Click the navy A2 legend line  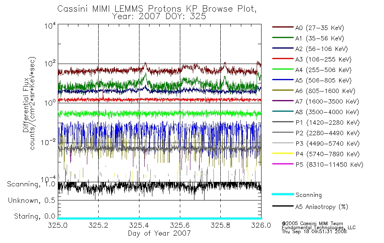click(x=283, y=48)
